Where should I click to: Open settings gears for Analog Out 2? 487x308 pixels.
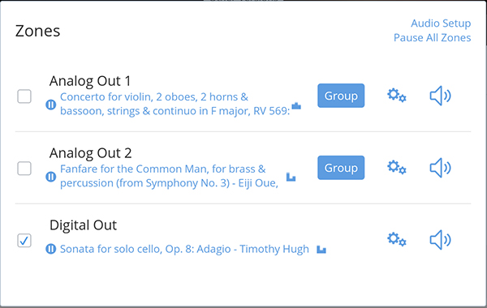pos(397,168)
